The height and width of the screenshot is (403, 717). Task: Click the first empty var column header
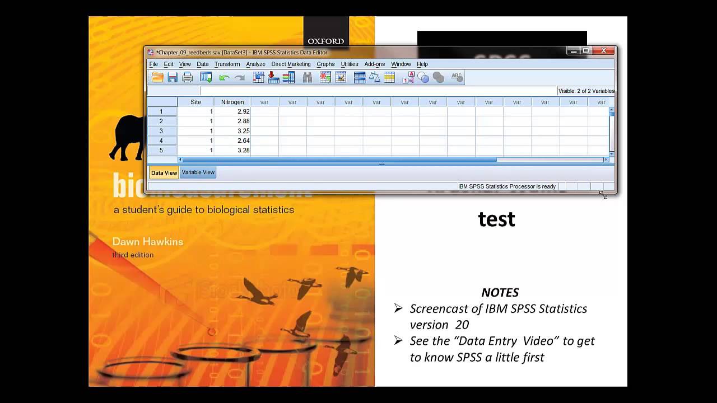coord(264,102)
